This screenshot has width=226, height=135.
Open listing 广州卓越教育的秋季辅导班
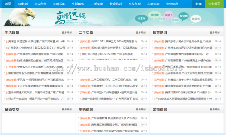coord(188,54)
